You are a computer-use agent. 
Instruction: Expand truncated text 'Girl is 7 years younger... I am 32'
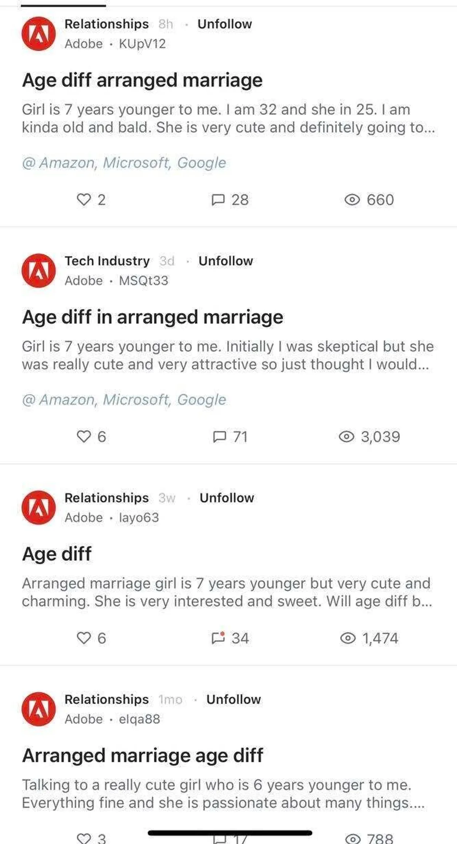(228, 118)
